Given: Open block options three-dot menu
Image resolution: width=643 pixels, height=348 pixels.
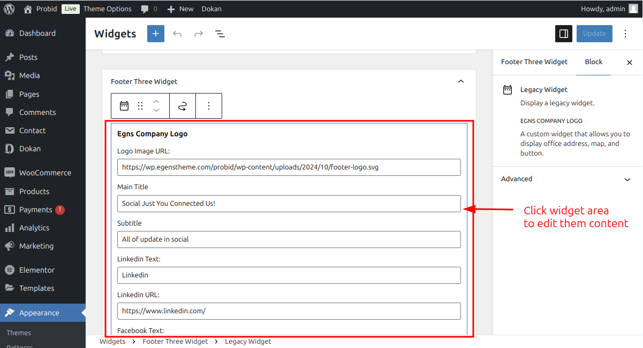Looking at the screenshot, I should click(209, 106).
